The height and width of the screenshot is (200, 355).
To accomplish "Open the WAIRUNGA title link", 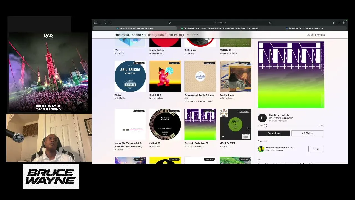I will [x=225, y=50].
